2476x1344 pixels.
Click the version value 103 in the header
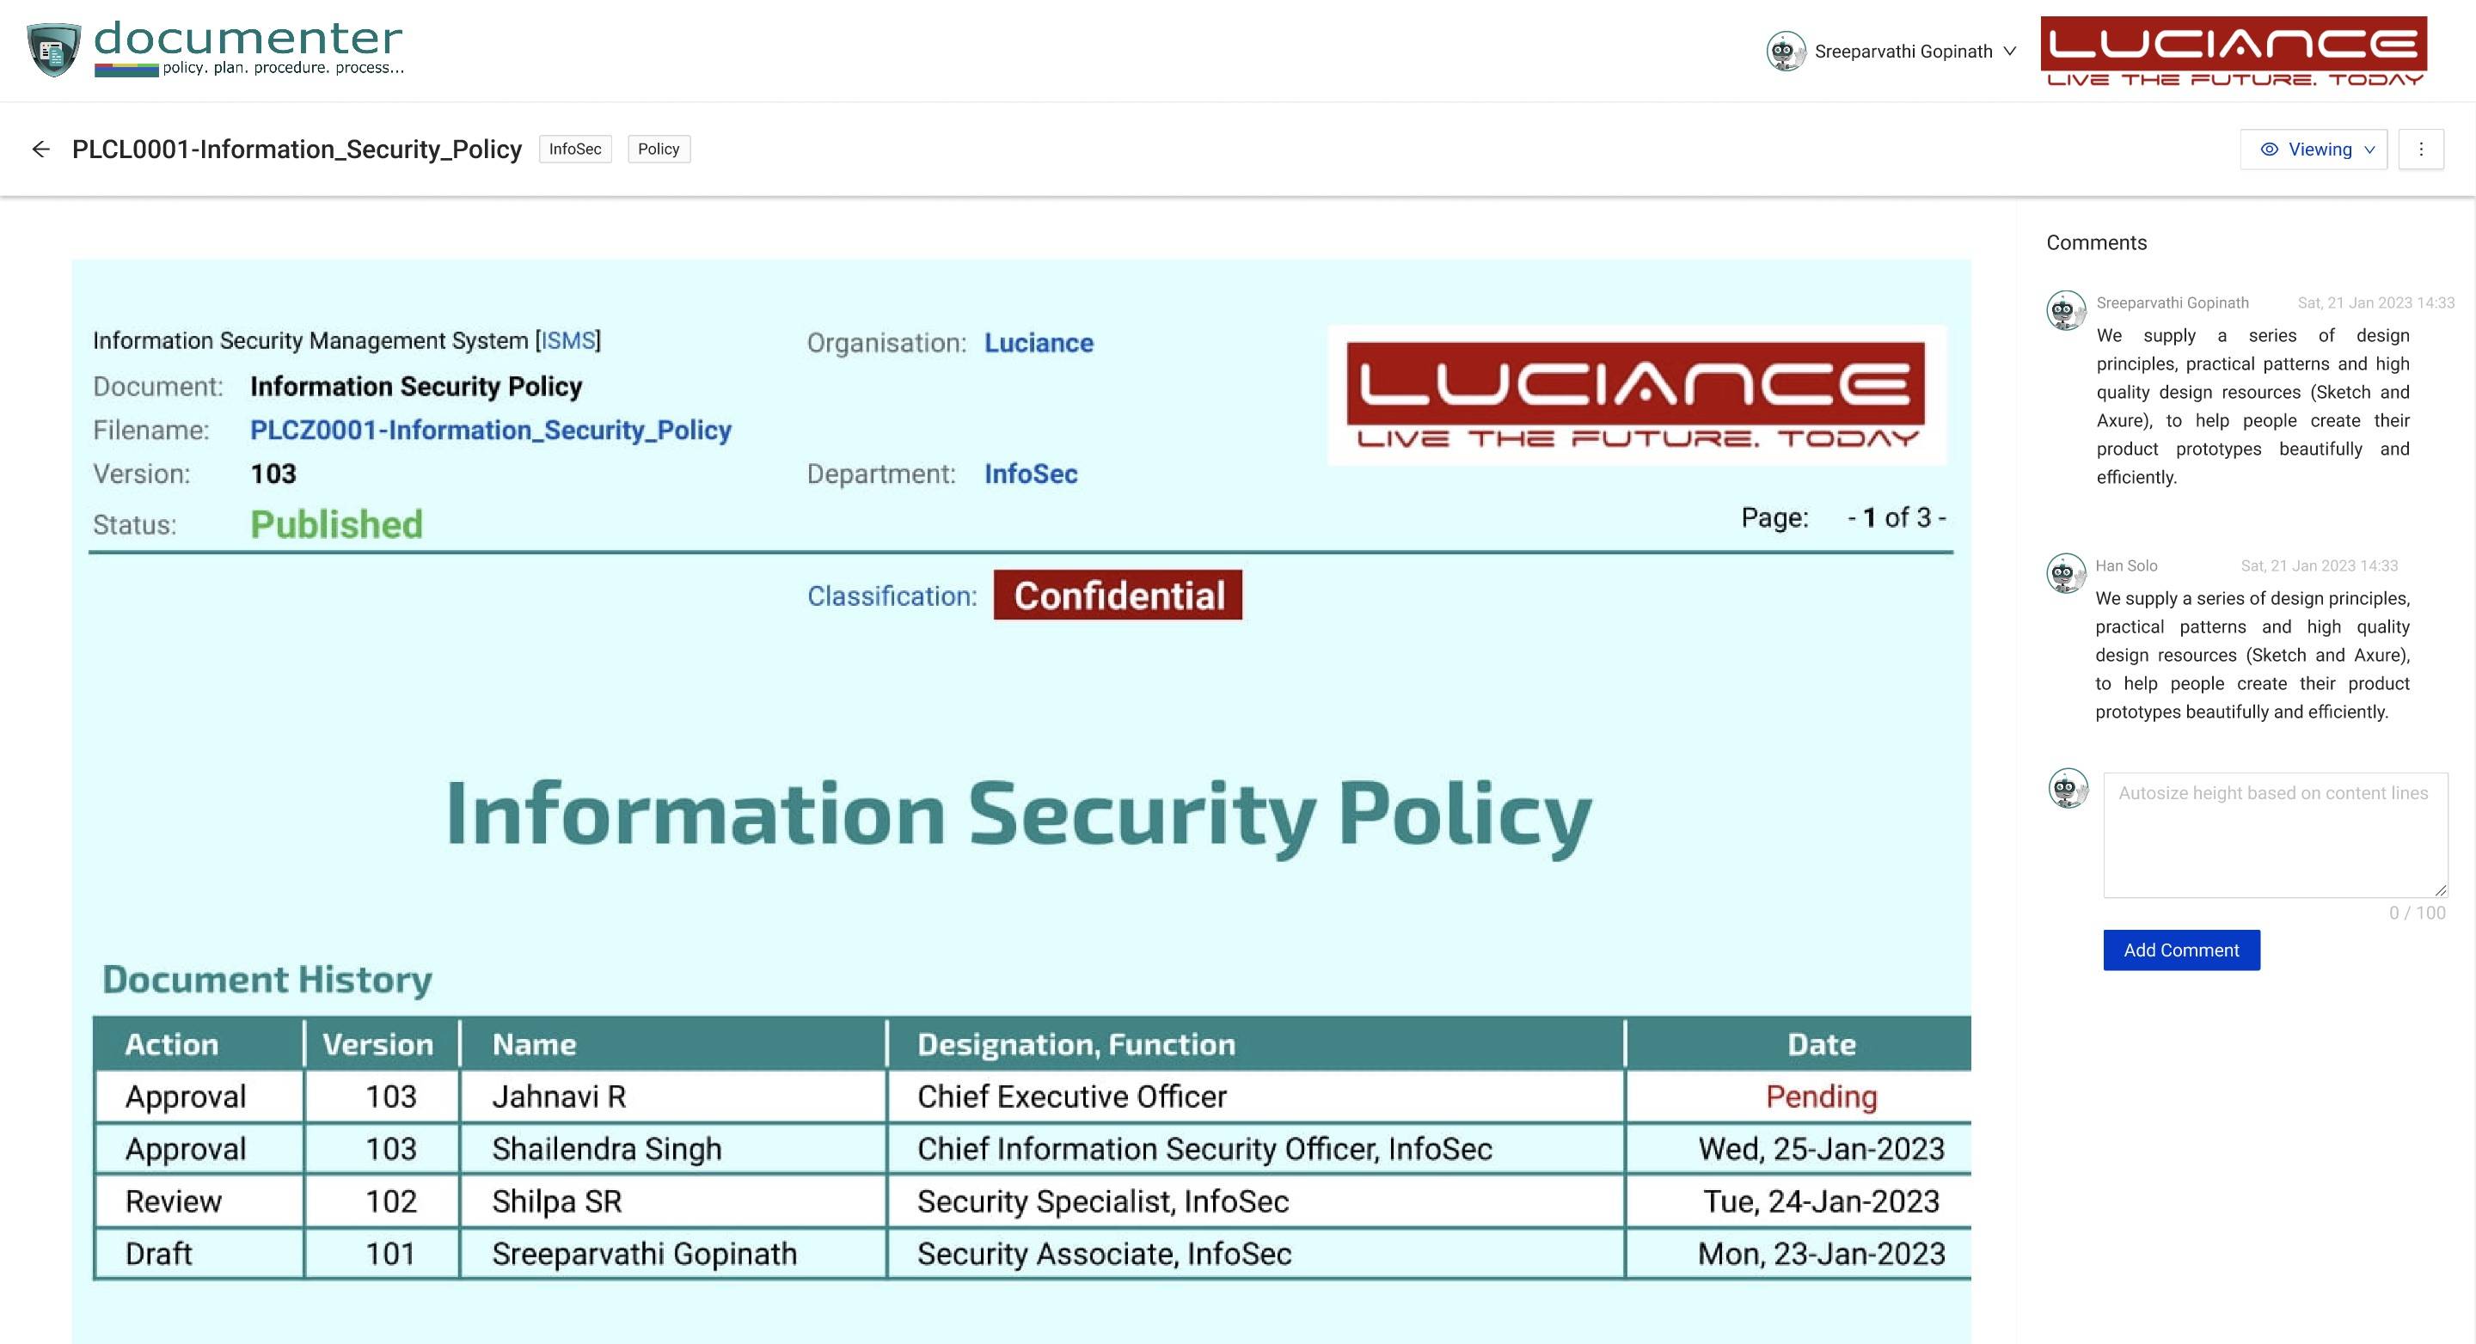(273, 473)
